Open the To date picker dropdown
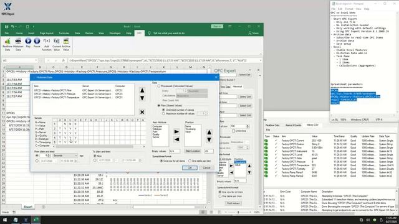This screenshot has width=399, height=224. (116, 161)
